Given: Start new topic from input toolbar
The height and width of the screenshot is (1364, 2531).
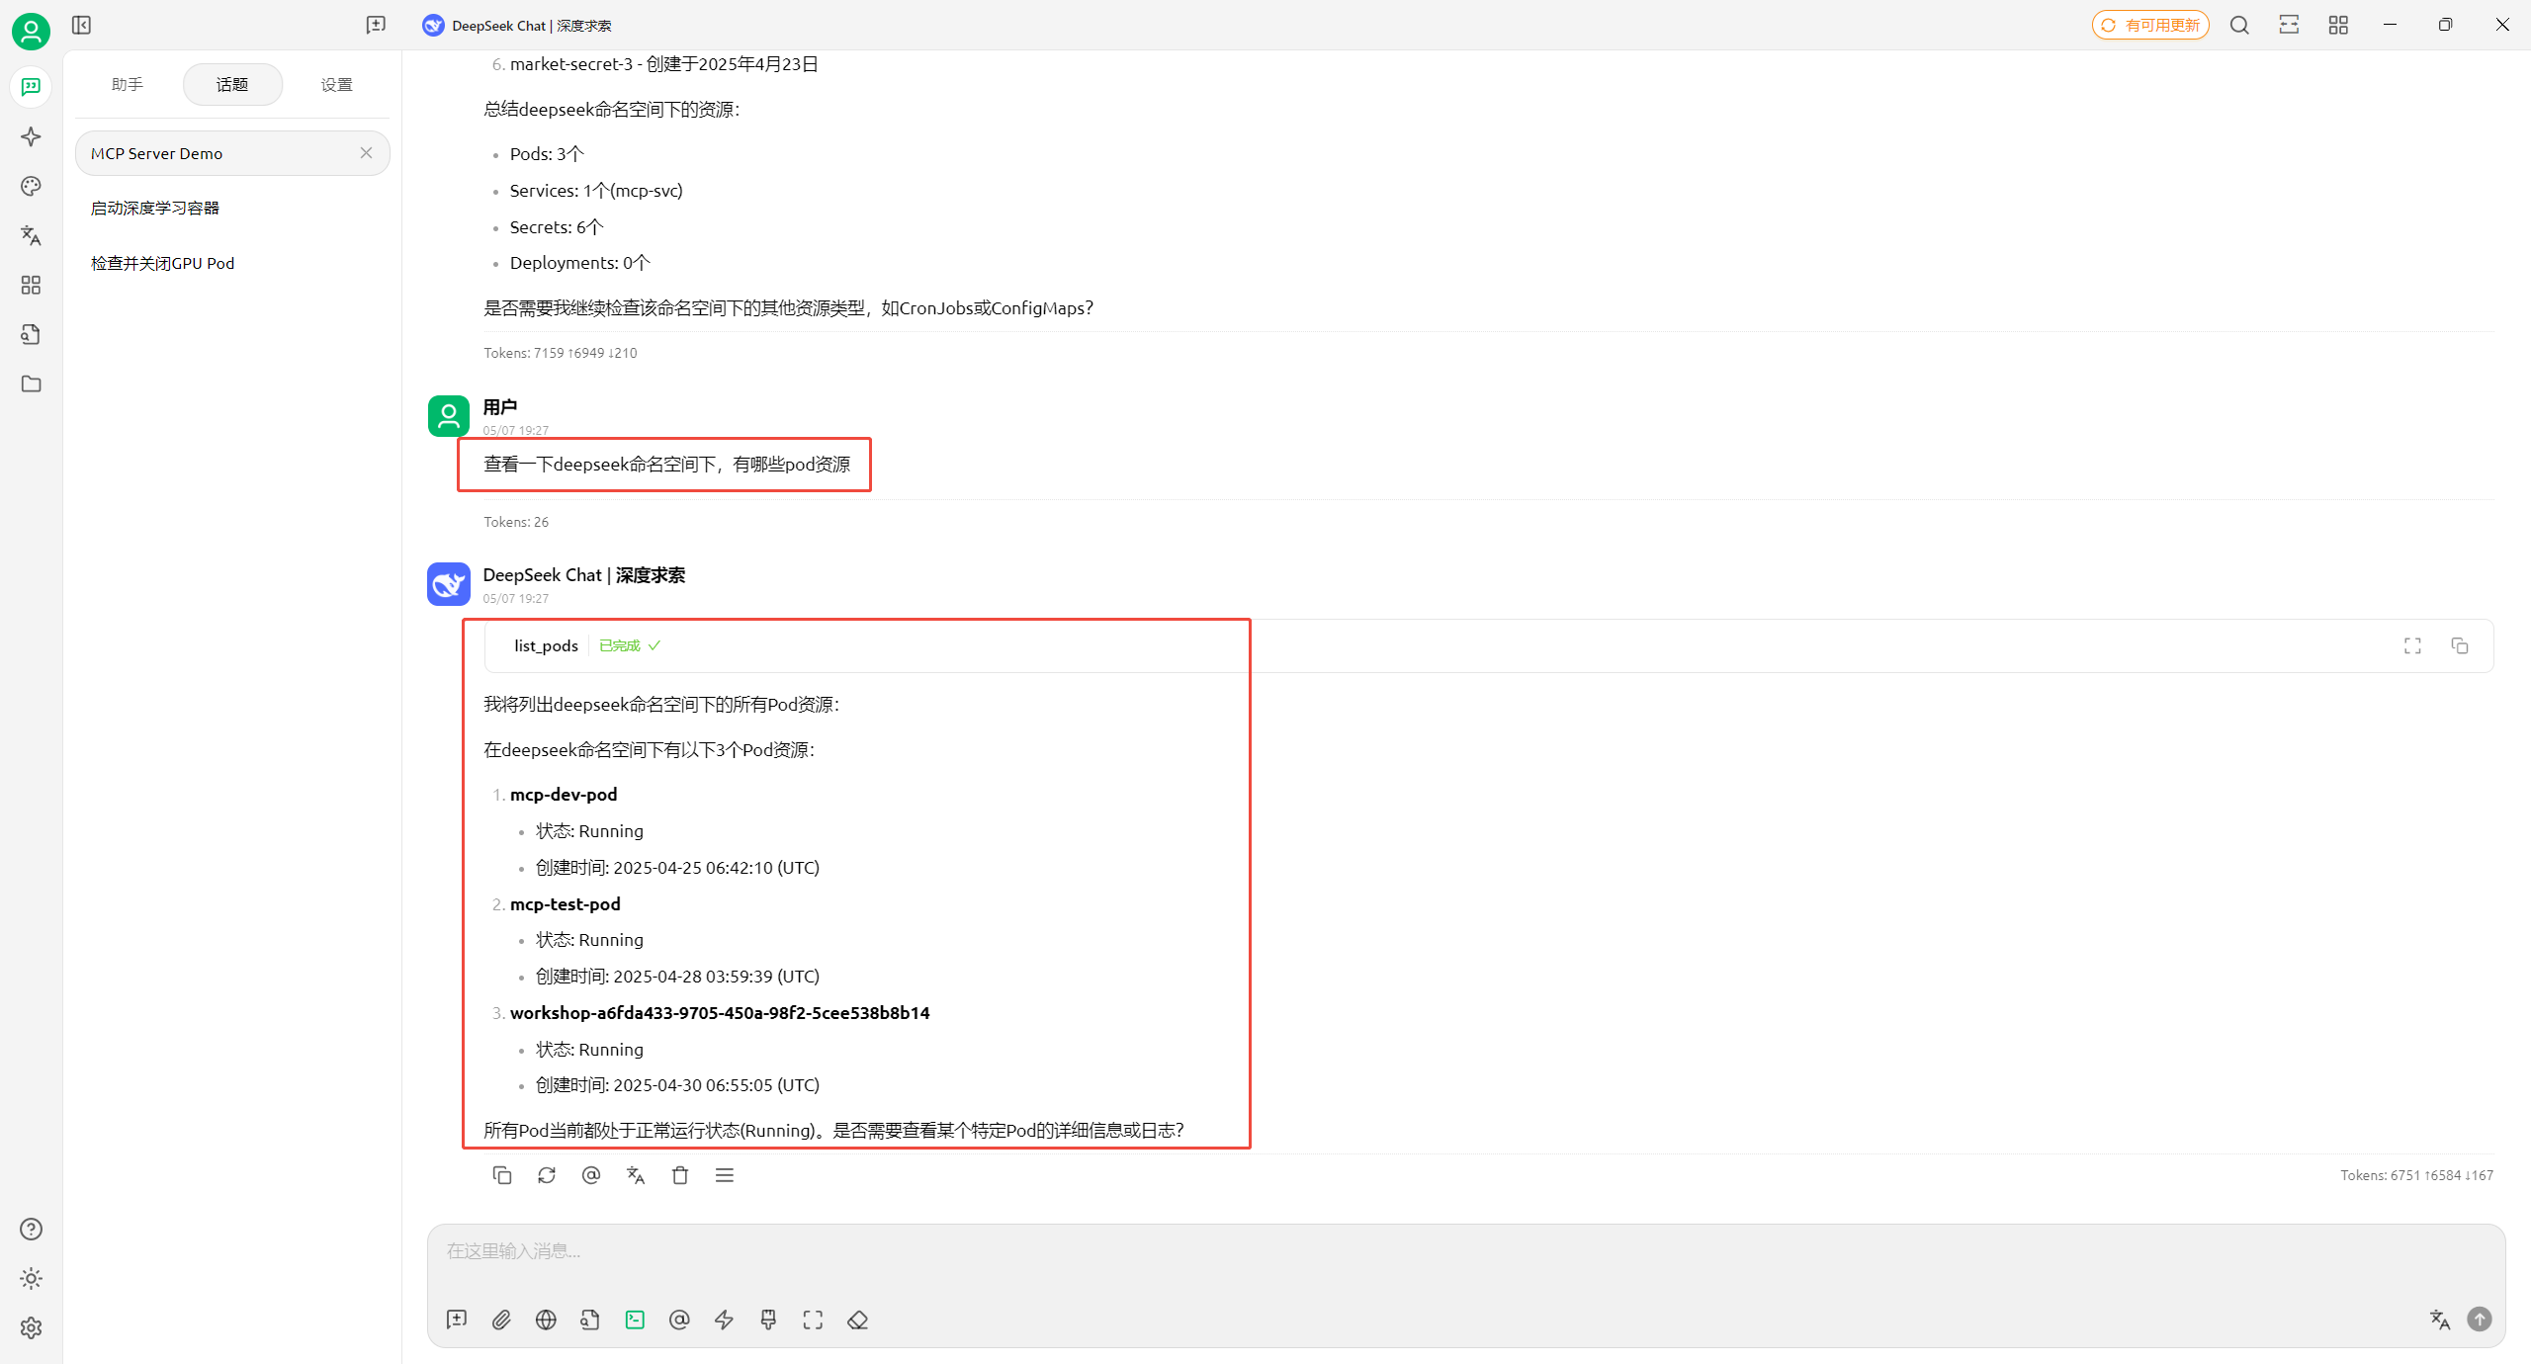Looking at the screenshot, I should tap(457, 1320).
